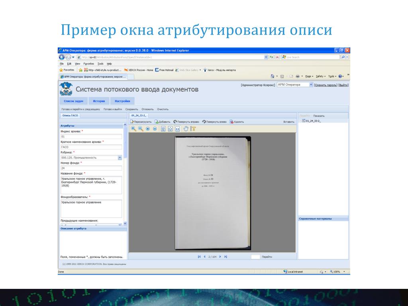Image resolution: width=408 pixels, height=306 pixels.
Task: Open the Free Hotmail bookmark
Action: (164, 70)
